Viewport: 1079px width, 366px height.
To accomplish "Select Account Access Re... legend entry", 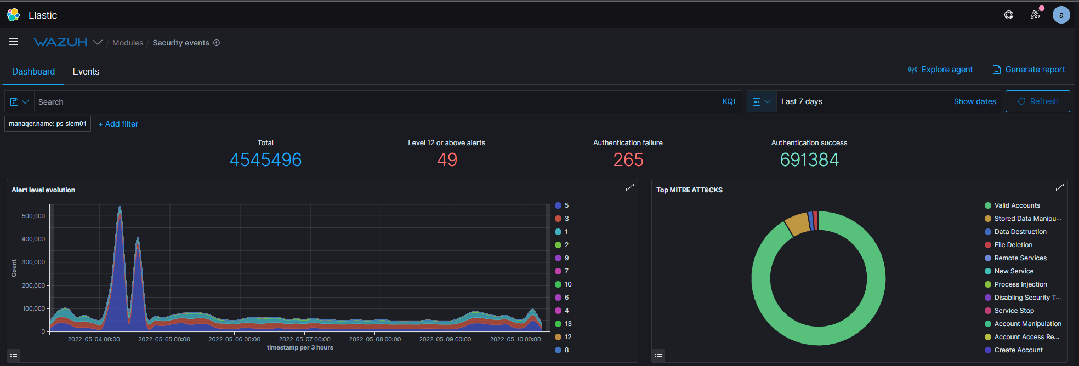I will [1023, 337].
